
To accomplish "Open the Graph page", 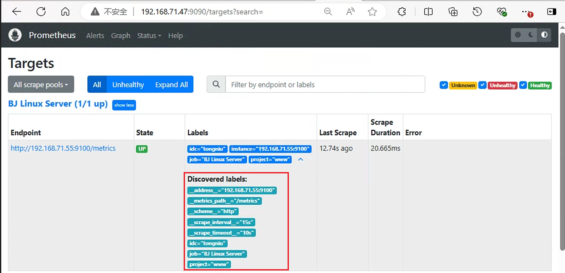I will click(x=120, y=36).
